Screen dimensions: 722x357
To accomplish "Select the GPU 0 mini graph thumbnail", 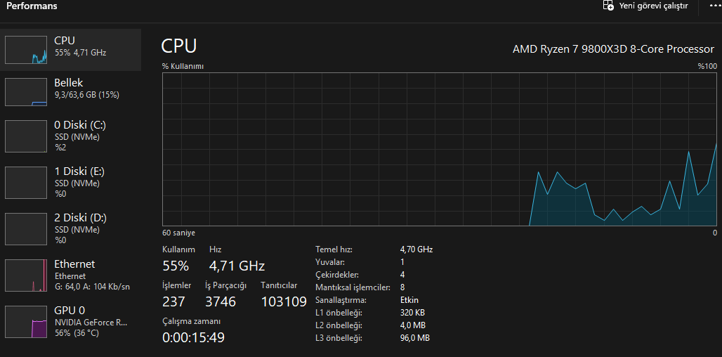I will coord(26,322).
